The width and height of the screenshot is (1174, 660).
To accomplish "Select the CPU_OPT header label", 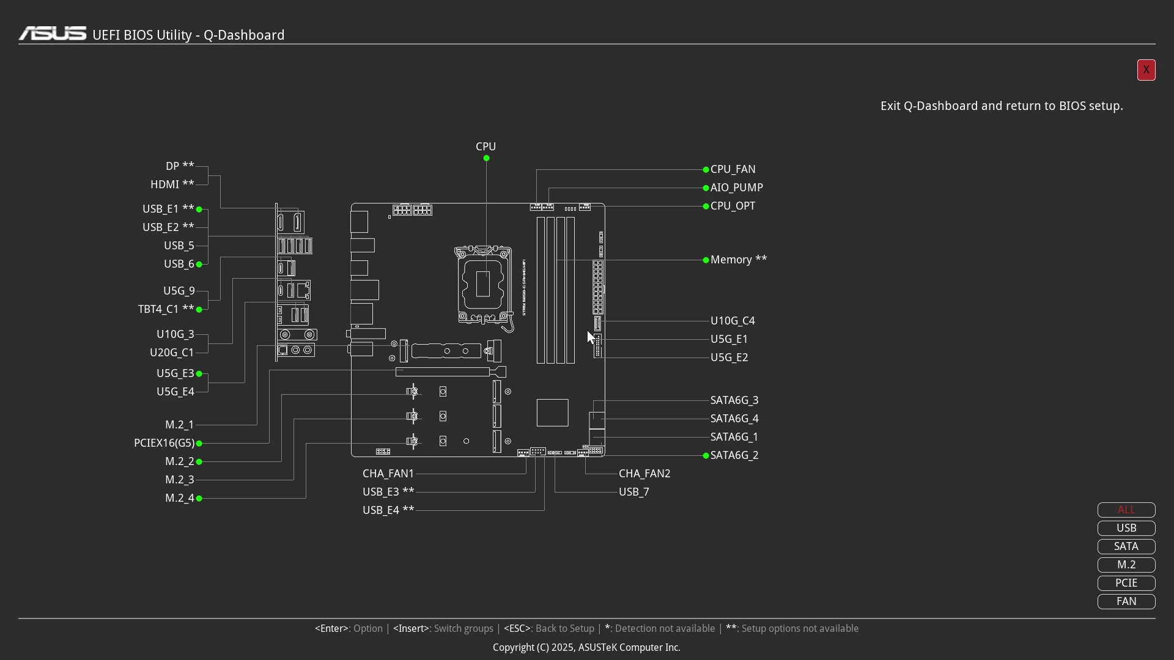I will coord(733,206).
